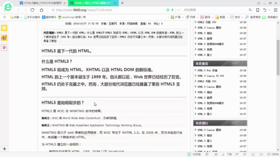
Task: Mute page sound via the speaker icon
Action: (x=261, y=154)
